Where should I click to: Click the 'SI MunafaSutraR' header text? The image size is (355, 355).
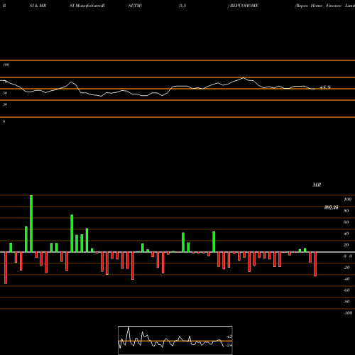point(87,6)
